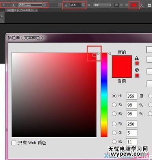This screenshot has width=152, height=160.
Task: Select the H hue radio button
Action: pyautogui.click(x=114, y=96)
